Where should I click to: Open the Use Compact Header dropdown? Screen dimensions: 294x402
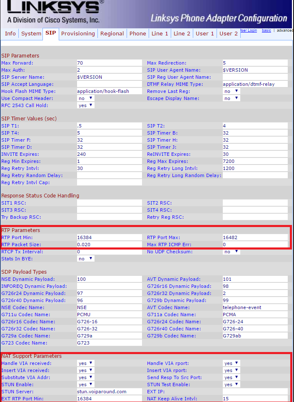pos(86,98)
